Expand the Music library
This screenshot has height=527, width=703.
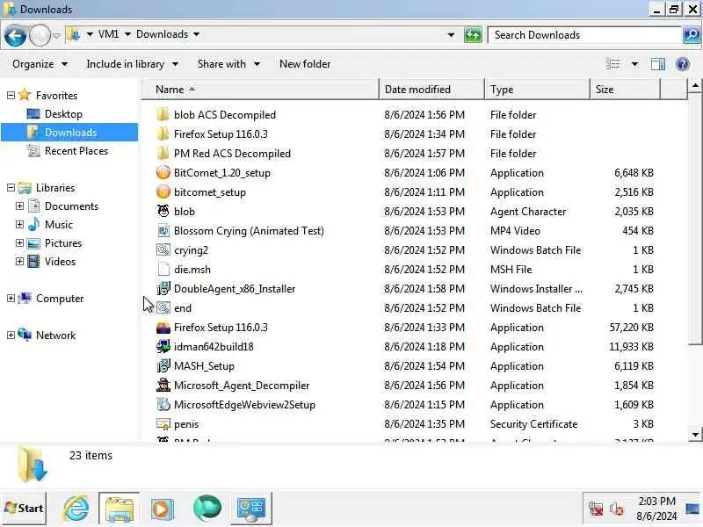[19, 224]
